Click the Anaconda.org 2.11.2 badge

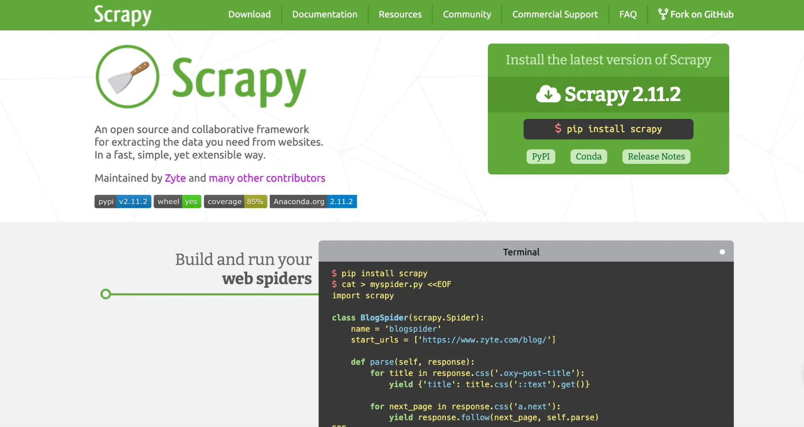click(x=313, y=201)
